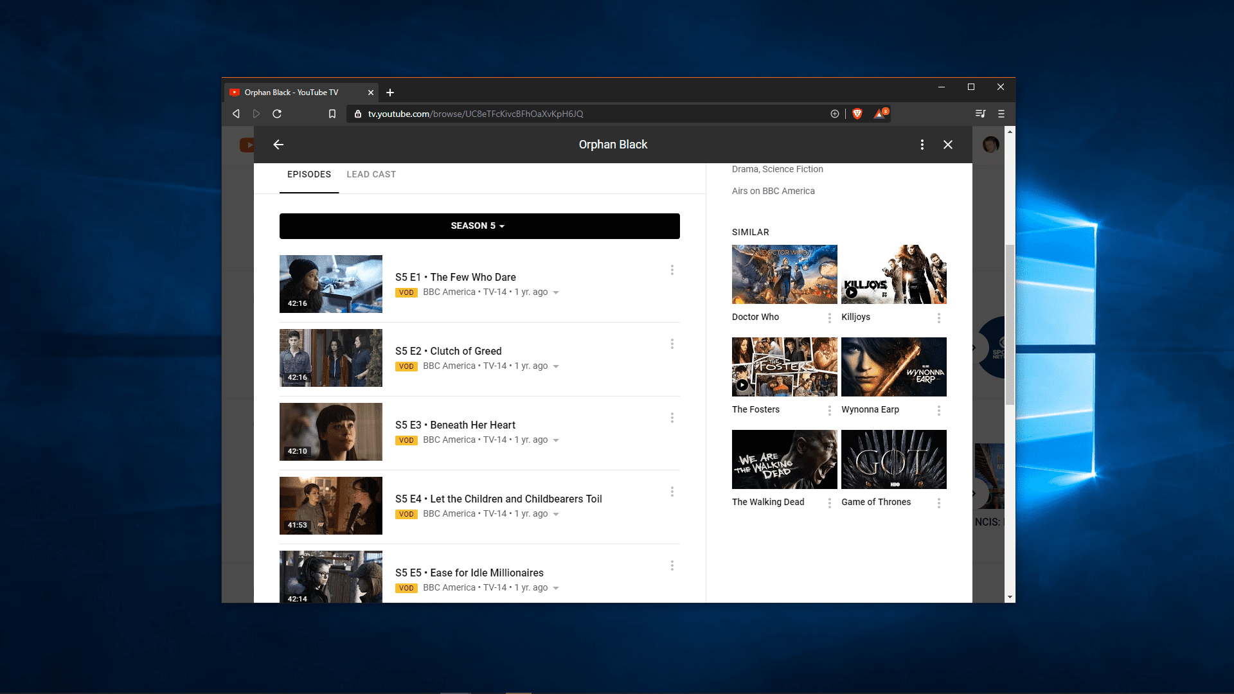
Task: Click the Doctor Who show name
Action: 755,317
